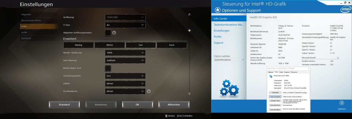Select the Video settings category
This screenshot has width=352, height=119.
(38, 26)
